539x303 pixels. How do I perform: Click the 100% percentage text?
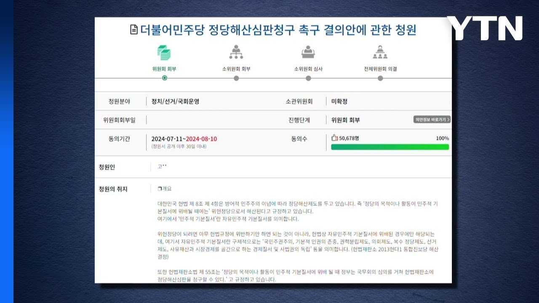point(442,138)
